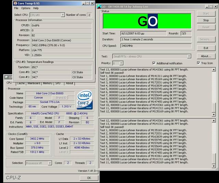Click the CPU Speed field showing 3401MHz
This screenshot has width=219, height=183.
click(x=156, y=46)
